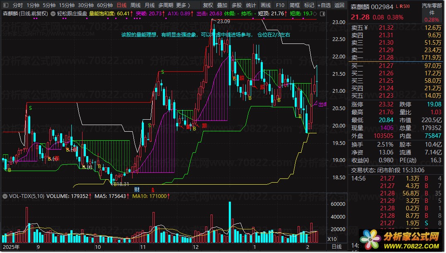Click the B18.31 low price marker

tap(121, 184)
